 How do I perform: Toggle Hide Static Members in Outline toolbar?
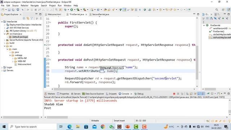(219, 18)
